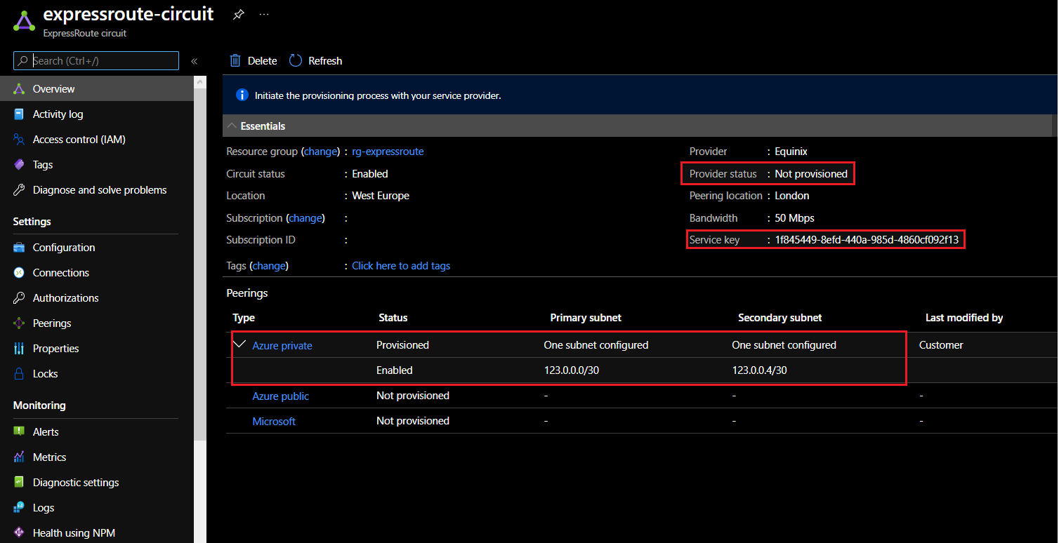Click the Primary subnet column header
This screenshot has width=1059, height=543.
586,318
